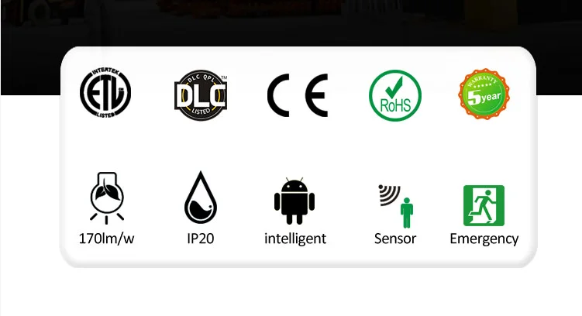Click the dark banner image at top
582x316 pixels.
[291, 23]
